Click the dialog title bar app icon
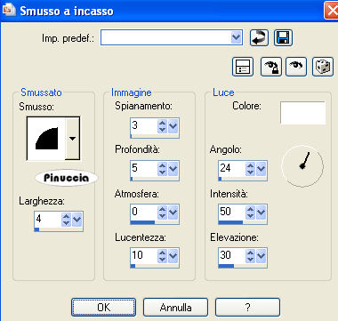The width and height of the screenshot is (338, 321). point(8,10)
